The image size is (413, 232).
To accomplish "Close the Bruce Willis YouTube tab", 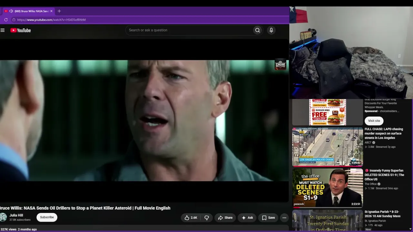I will [51, 11].
